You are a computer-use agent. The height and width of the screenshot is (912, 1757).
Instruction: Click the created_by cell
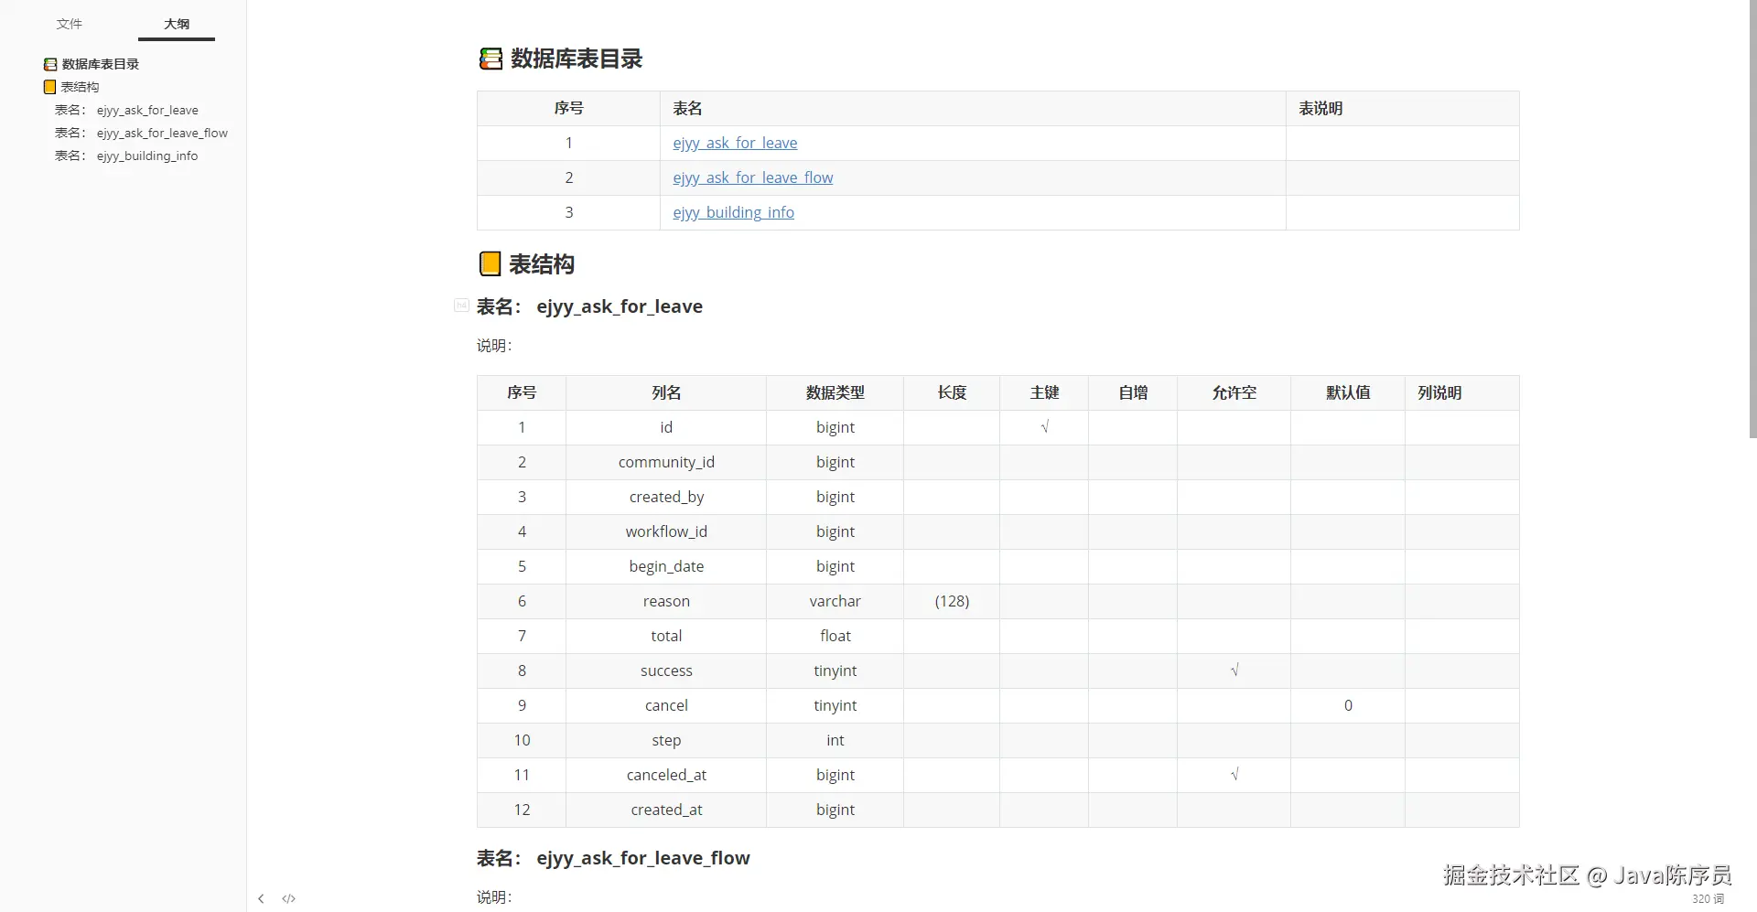pyautogui.click(x=666, y=498)
